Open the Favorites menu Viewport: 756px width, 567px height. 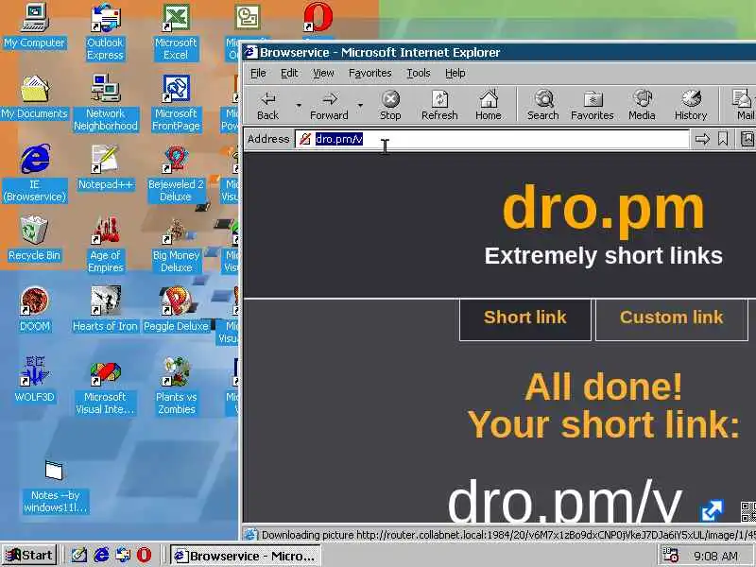369,73
